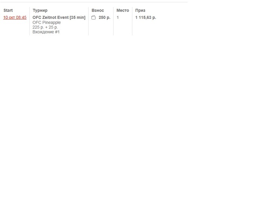Click the divider between Start and Турнир
This screenshot has width=263, height=224.
(x=30, y=21)
